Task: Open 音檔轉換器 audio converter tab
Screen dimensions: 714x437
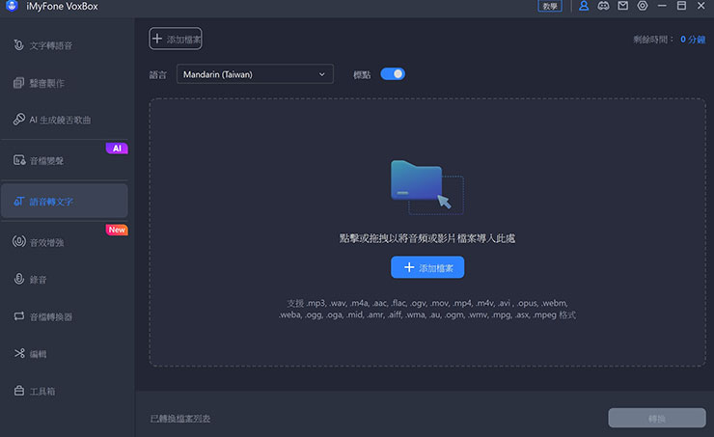Action: (x=64, y=316)
